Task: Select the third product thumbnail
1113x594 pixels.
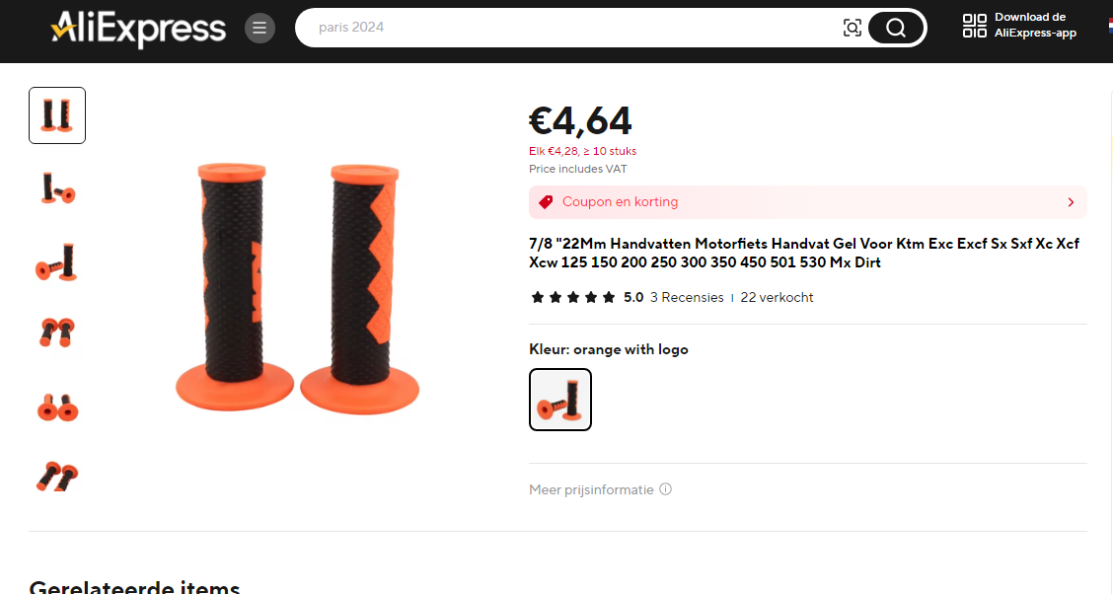Action: coord(57,261)
